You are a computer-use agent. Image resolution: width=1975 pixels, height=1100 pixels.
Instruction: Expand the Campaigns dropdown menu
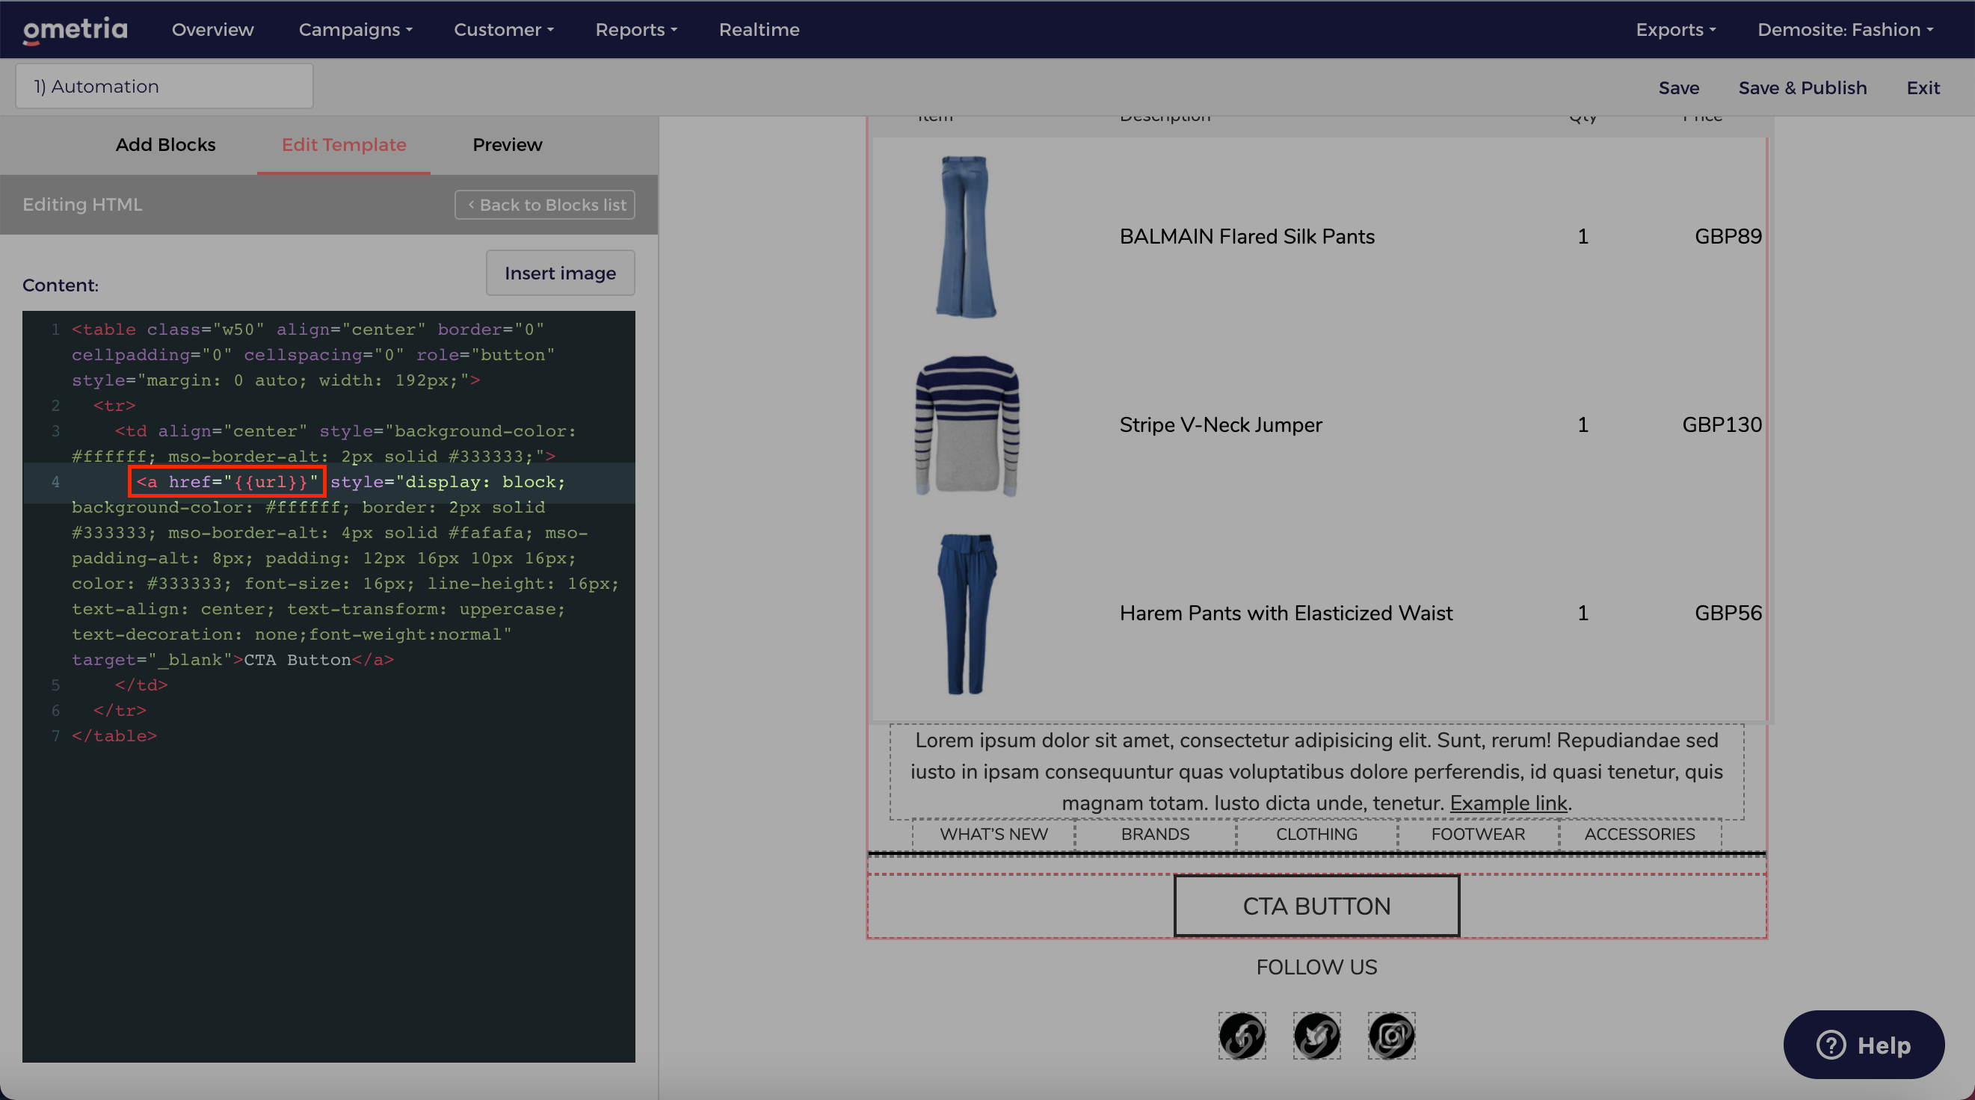tap(356, 30)
